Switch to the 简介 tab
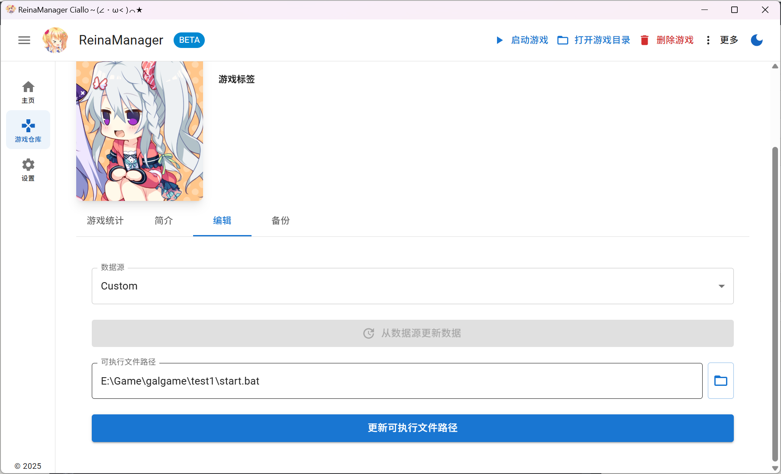The width and height of the screenshot is (781, 474). click(x=163, y=221)
